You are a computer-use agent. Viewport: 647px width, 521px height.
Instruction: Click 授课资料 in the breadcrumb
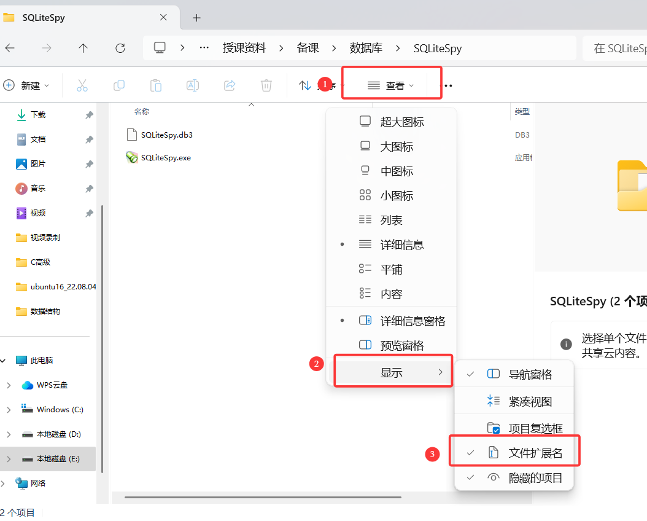click(244, 49)
